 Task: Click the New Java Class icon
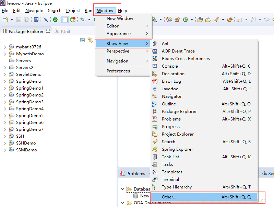[186, 20]
